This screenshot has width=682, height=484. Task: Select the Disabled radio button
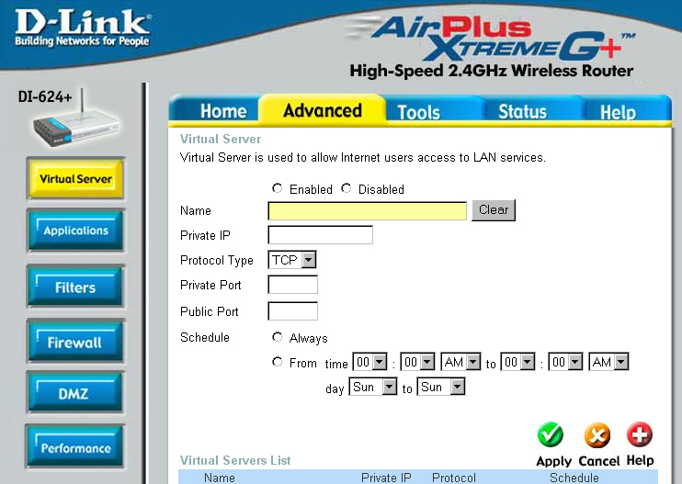347,188
